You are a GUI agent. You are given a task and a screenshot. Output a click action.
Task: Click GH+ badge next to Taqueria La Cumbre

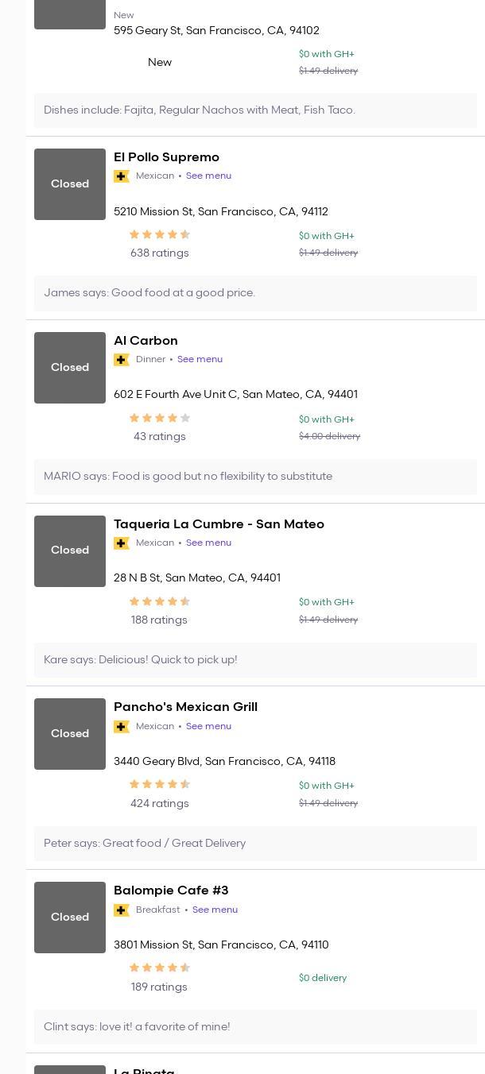coord(122,543)
